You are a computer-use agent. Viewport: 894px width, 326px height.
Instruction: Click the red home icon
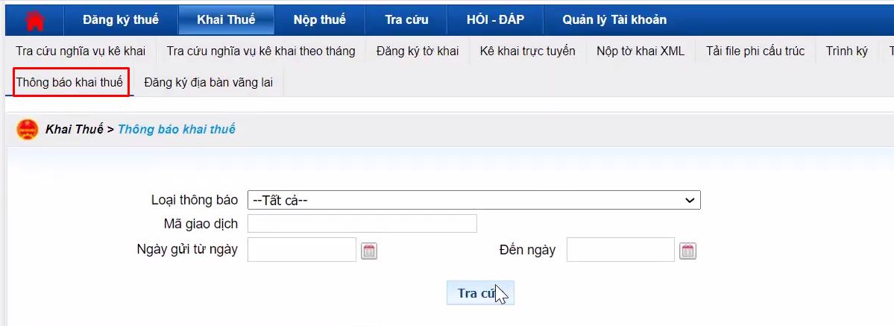click(35, 21)
